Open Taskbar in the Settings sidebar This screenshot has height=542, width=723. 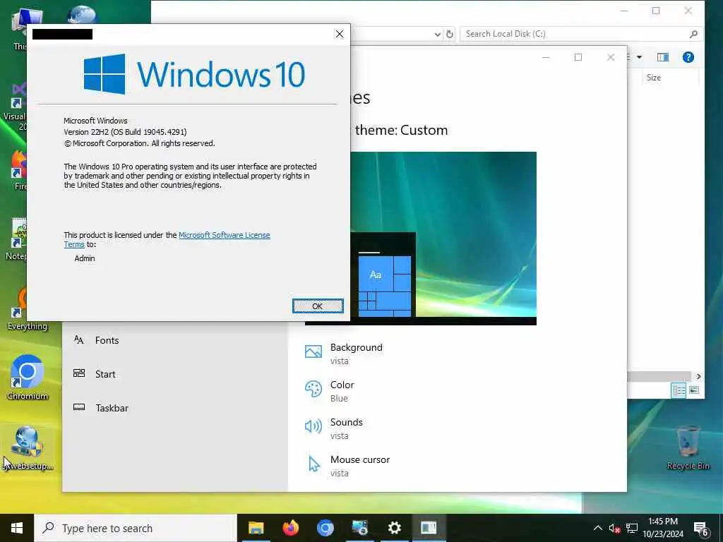[112, 408]
